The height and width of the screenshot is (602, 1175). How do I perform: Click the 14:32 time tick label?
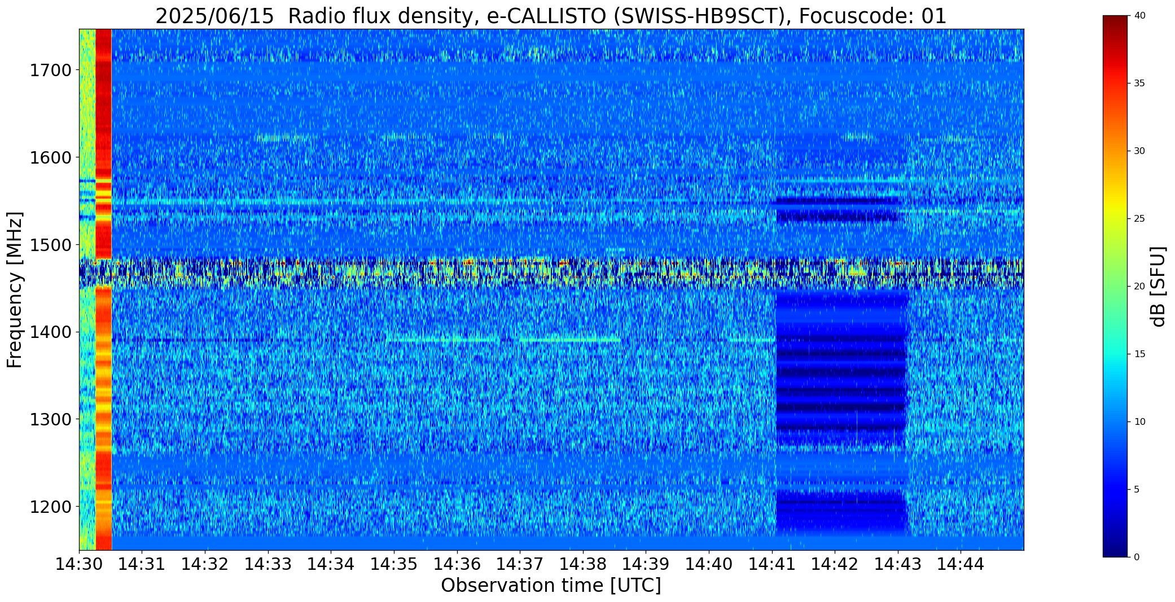tap(205, 564)
